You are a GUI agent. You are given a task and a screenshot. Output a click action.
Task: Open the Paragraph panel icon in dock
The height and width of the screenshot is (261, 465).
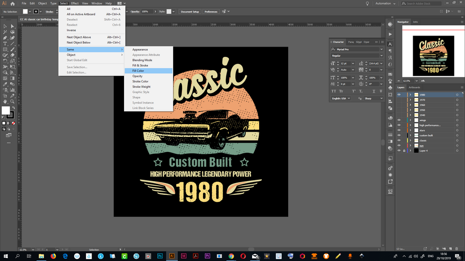tap(390, 51)
